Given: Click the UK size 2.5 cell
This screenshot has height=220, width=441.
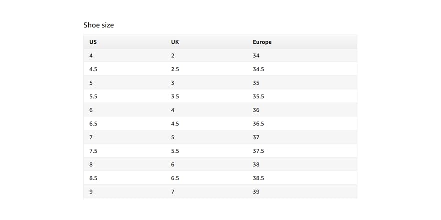Looking at the screenshot, I should click(x=175, y=69).
